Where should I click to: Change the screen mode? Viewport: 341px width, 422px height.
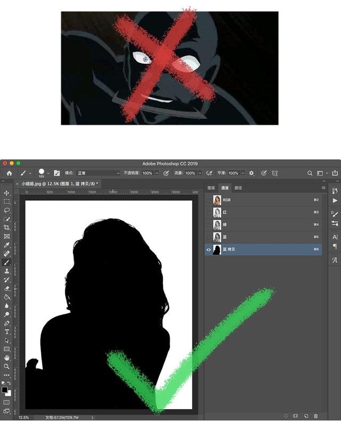pos(7,411)
